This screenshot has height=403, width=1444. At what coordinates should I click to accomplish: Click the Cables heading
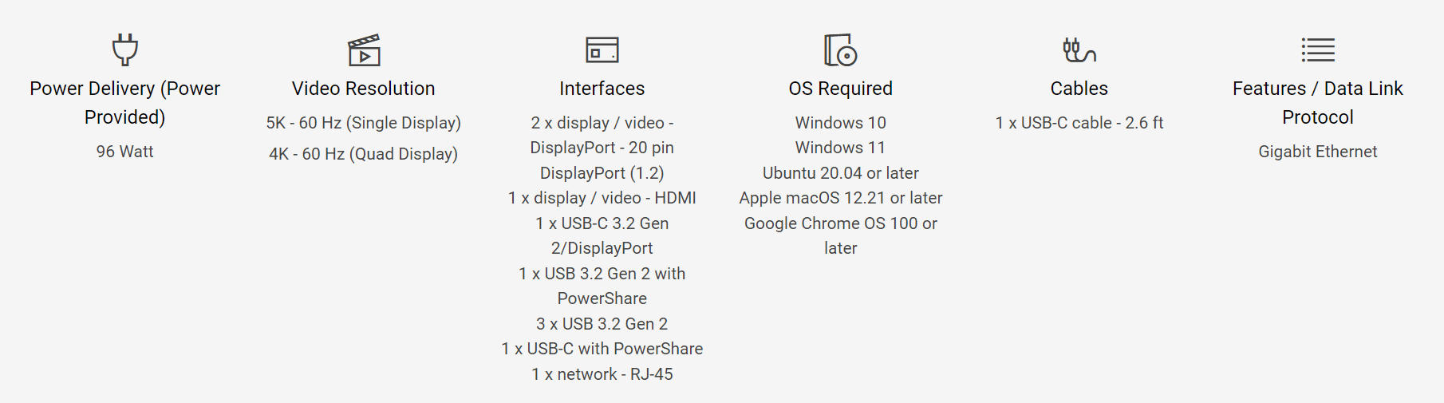1079,89
